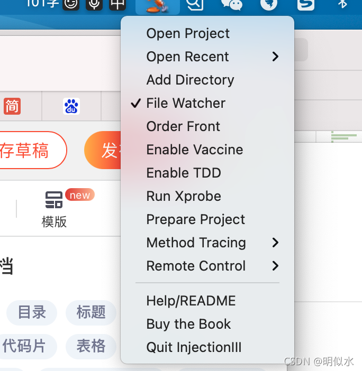Expand the Method Tracing submenu
362x371 pixels.
(x=207, y=243)
